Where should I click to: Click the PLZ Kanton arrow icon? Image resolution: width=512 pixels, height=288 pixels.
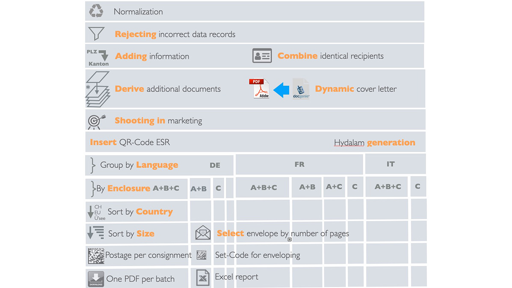[98, 57]
